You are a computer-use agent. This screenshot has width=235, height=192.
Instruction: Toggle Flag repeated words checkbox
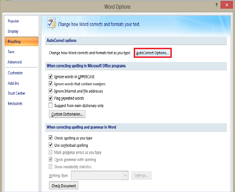51,98
